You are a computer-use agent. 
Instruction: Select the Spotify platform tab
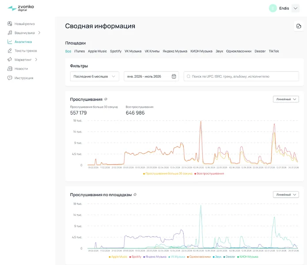[x=116, y=51]
